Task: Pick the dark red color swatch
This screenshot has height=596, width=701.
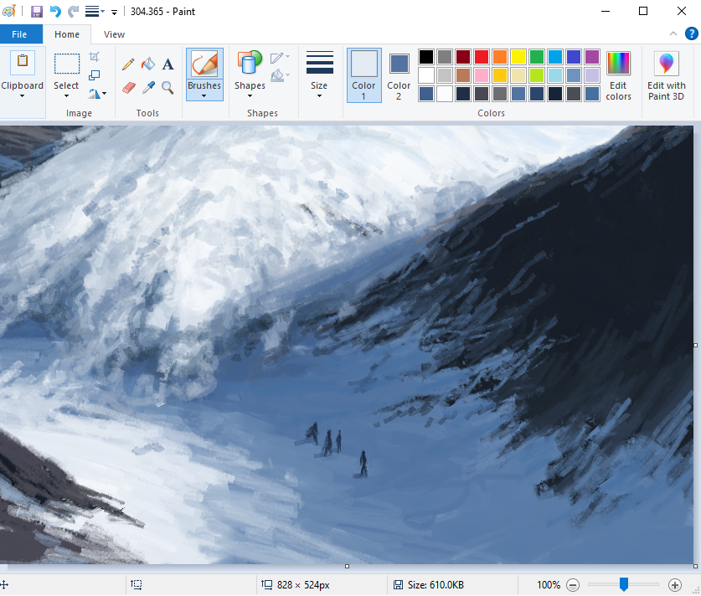Action: click(x=463, y=57)
